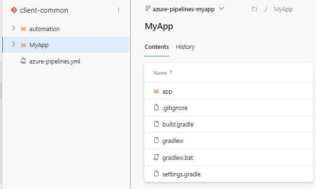Viewport: 316px width, 189px height.
Task: Expand the MyApp folder chevron
Action: pos(14,45)
